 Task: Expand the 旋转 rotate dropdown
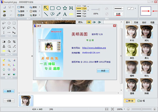[x=27, y=11]
